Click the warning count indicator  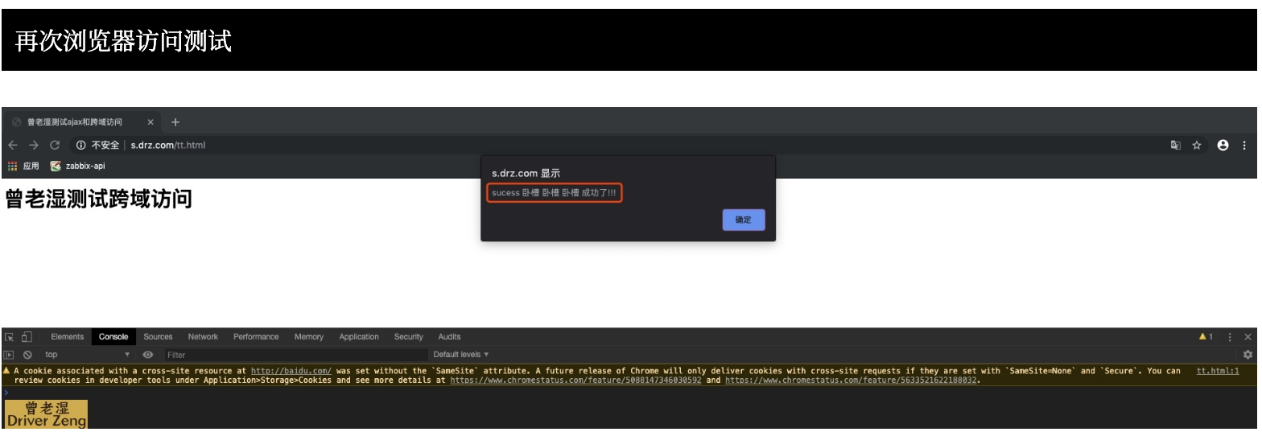(1206, 337)
